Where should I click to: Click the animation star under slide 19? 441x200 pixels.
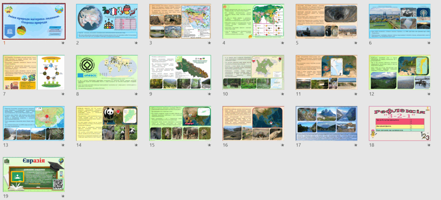pyautogui.click(x=63, y=196)
